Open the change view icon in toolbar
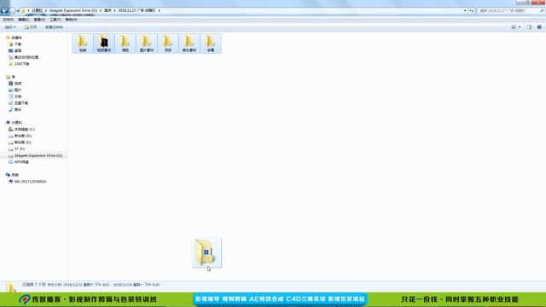The width and height of the screenshot is (546, 307). pos(514,27)
